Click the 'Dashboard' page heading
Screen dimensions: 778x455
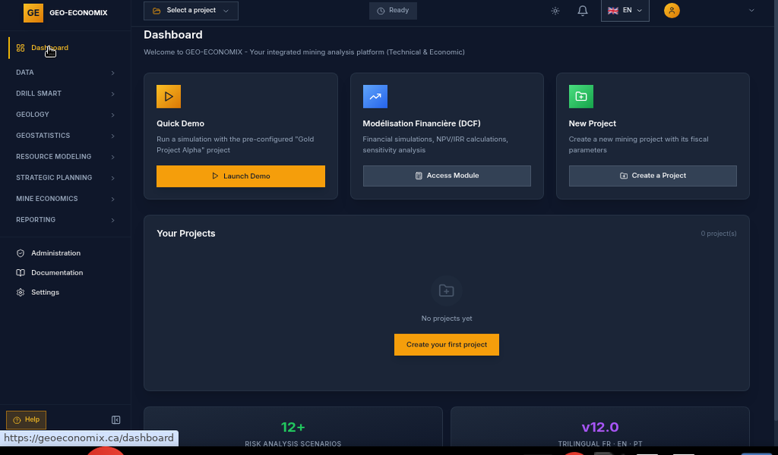(x=173, y=35)
